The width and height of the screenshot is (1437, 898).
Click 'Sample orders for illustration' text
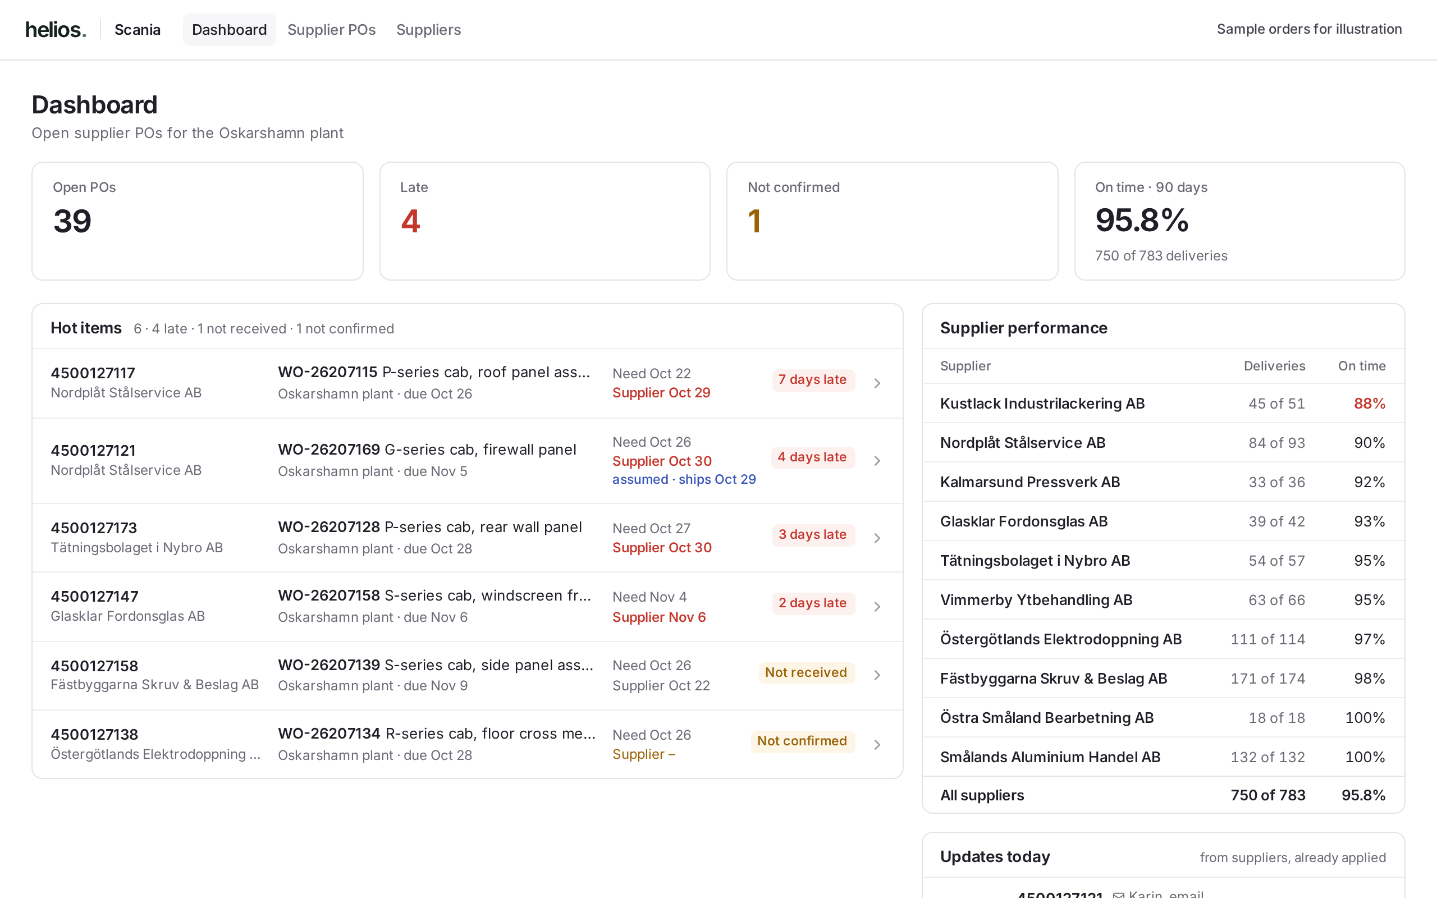pos(1309,29)
